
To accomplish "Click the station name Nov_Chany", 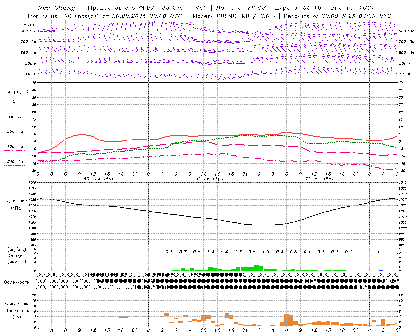I will pos(56,8).
